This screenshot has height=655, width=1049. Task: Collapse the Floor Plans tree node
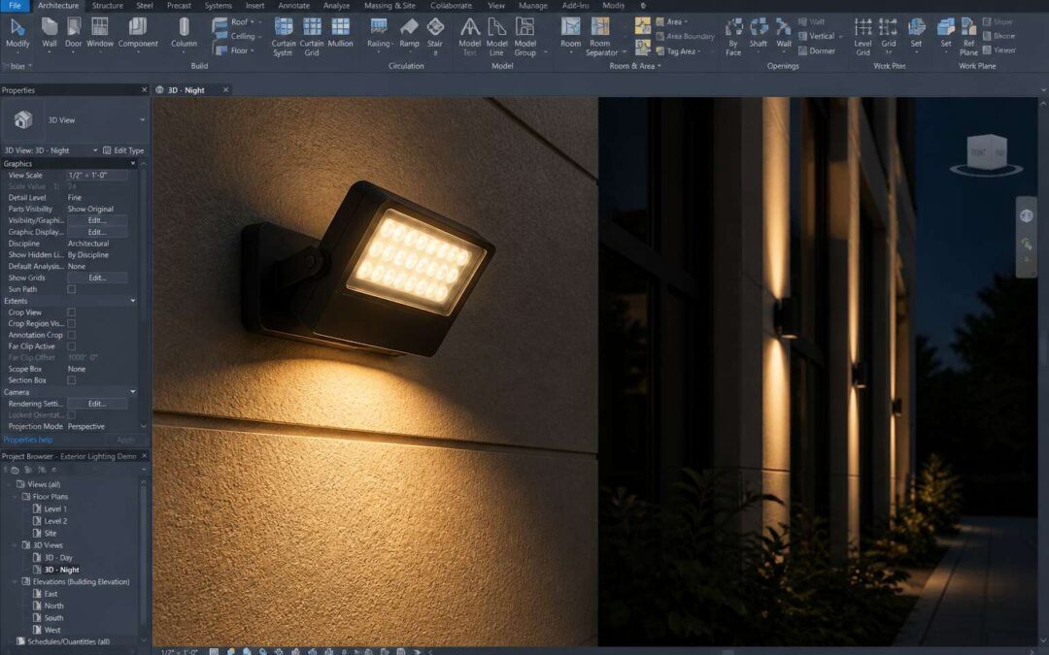15,497
